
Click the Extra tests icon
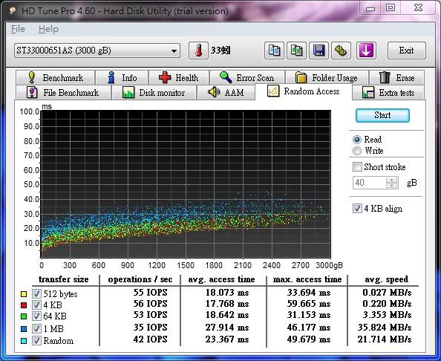click(x=368, y=92)
